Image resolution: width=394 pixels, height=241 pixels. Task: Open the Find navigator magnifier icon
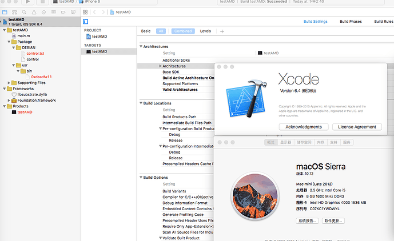click(x=24, y=12)
